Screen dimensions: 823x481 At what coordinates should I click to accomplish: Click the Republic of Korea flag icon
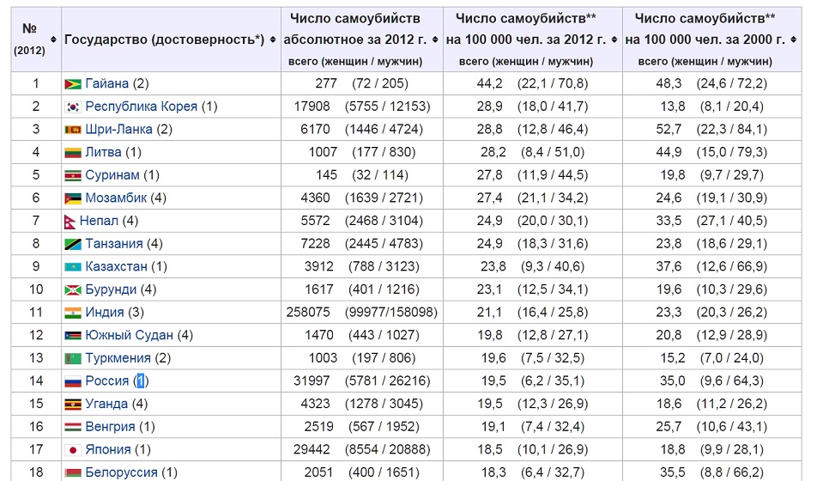(x=73, y=107)
